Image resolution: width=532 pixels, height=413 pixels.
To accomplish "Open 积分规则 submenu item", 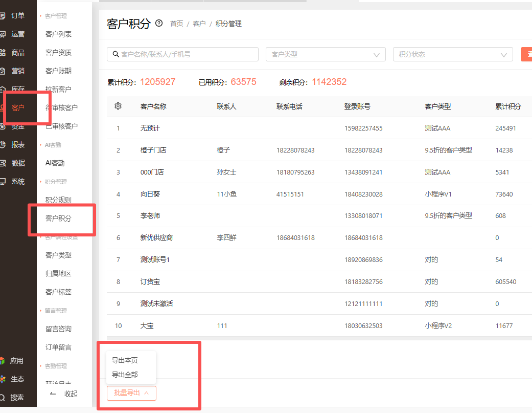I will [x=58, y=200].
